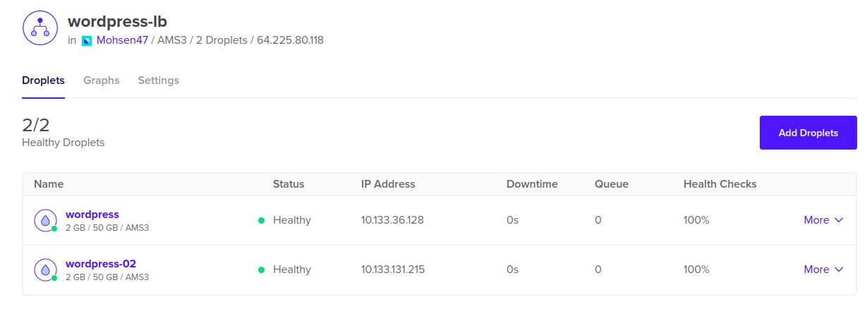Viewport: 867px width, 314px height.
Task: Click the chevron arrow in wordpress-02 row
Action: click(839, 270)
